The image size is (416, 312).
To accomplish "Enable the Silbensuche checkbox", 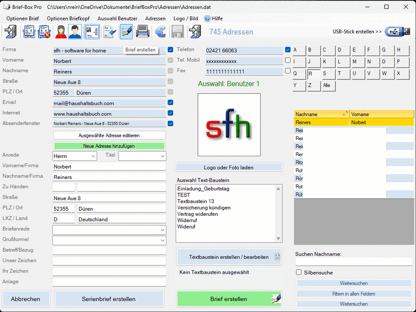I will click(299, 273).
